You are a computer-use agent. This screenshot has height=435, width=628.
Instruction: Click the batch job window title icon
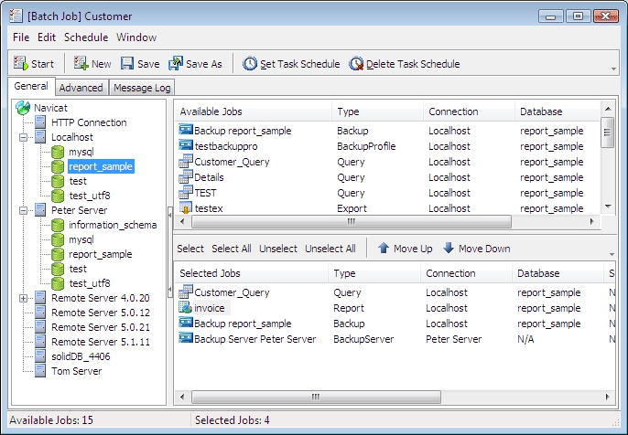[x=16, y=16]
